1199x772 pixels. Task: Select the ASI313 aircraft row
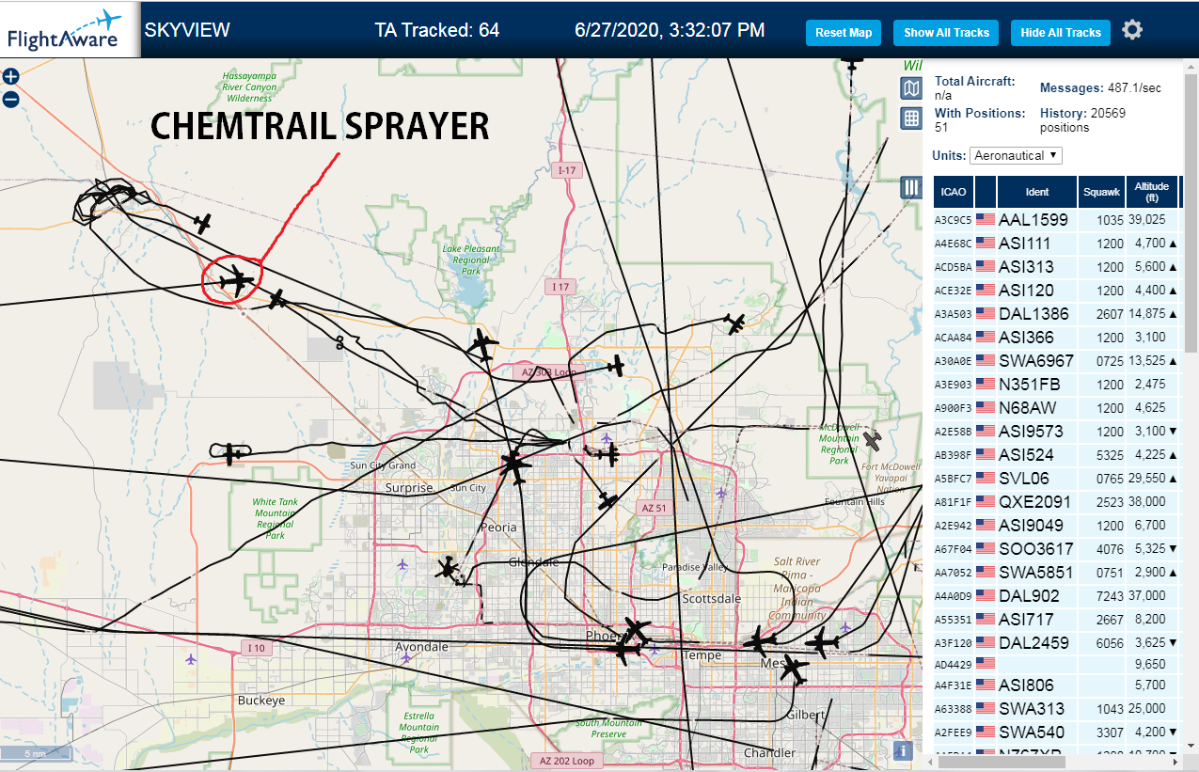tap(1056, 266)
